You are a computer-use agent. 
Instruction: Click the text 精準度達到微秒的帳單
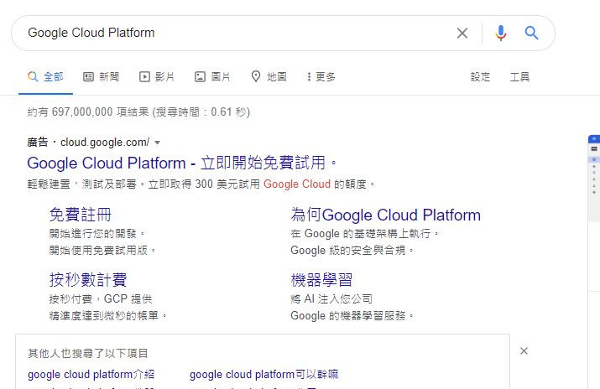point(107,315)
